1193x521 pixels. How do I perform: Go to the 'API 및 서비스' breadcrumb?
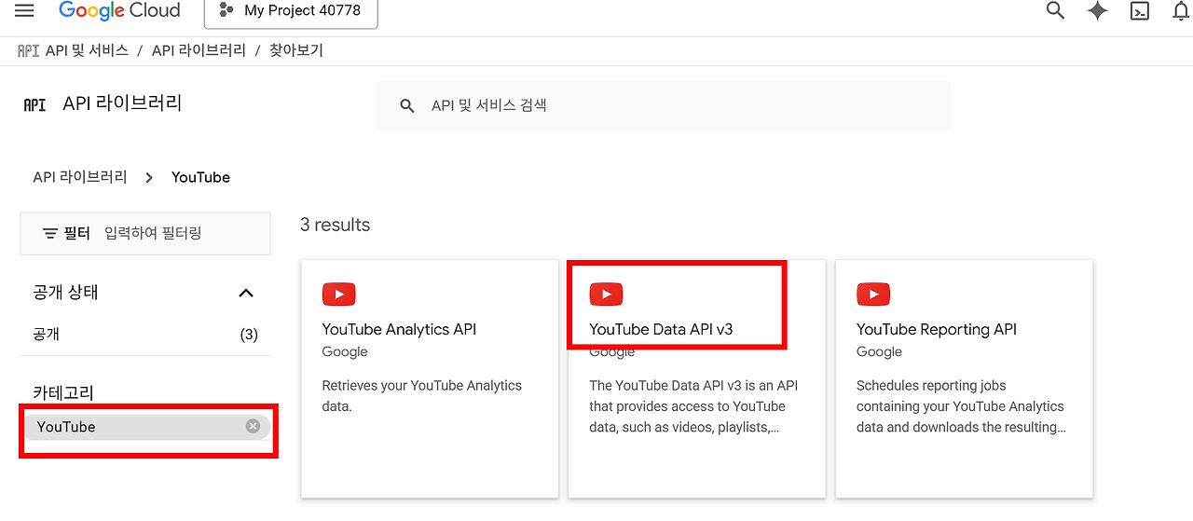[x=87, y=50]
